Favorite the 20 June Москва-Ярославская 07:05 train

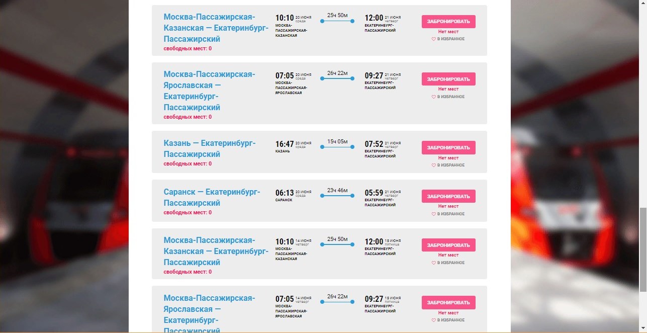pyautogui.click(x=434, y=97)
